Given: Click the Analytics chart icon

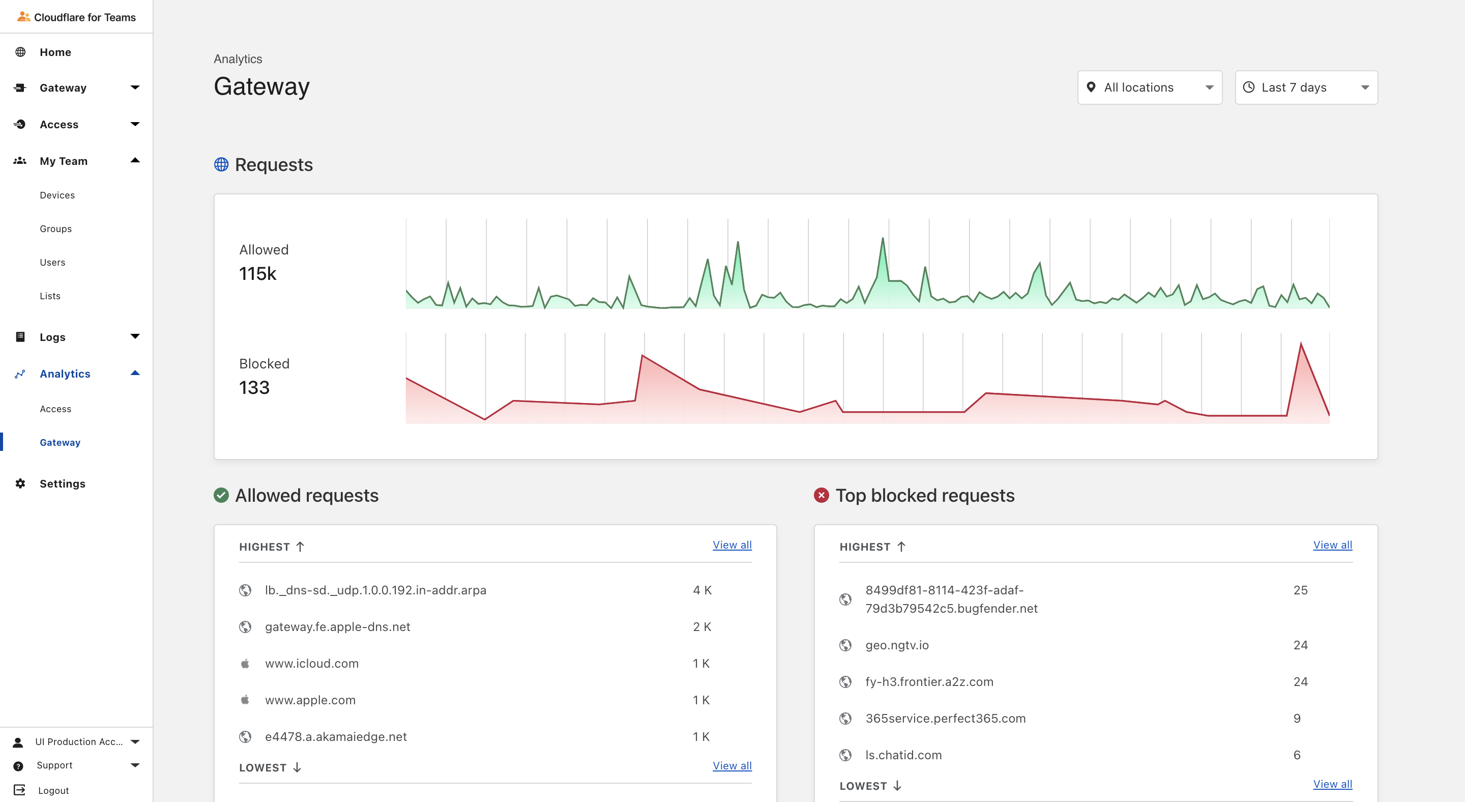Looking at the screenshot, I should 20,374.
